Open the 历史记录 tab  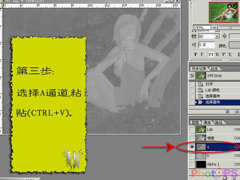[199, 68]
